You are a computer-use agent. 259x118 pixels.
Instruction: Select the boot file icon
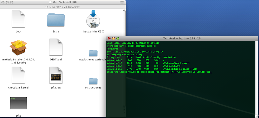coord(18,19)
